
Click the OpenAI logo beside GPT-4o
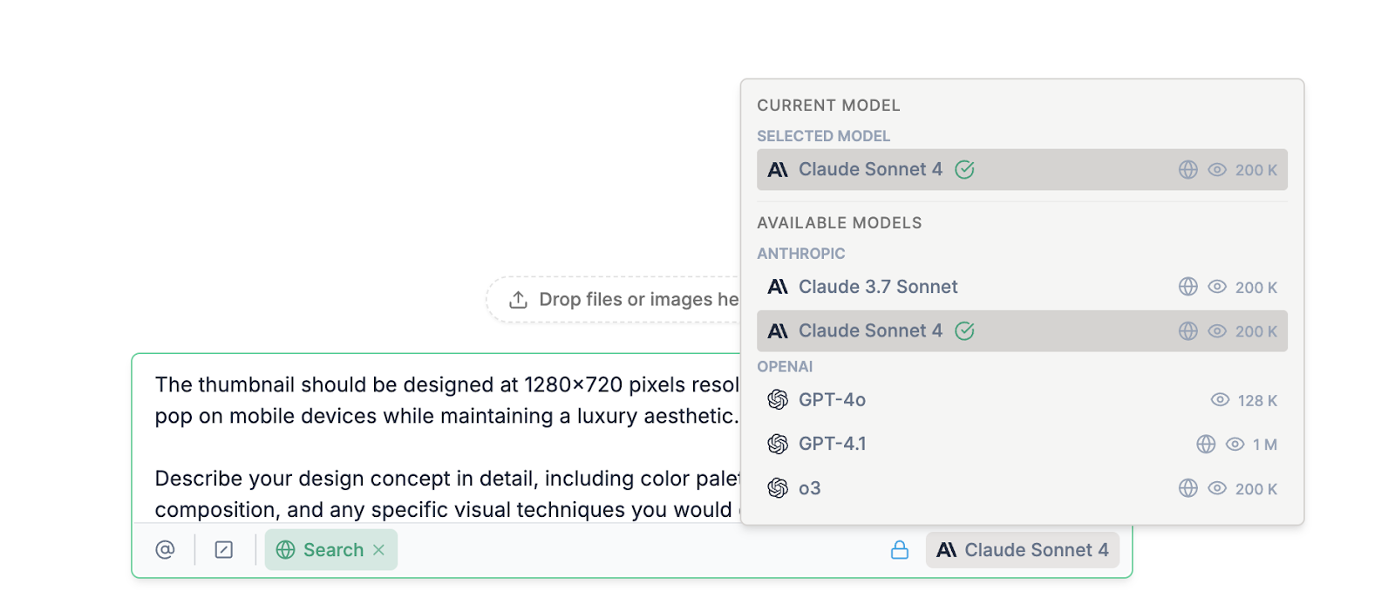pos(778,400)
